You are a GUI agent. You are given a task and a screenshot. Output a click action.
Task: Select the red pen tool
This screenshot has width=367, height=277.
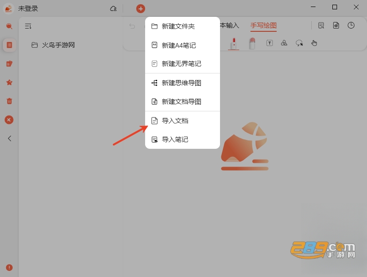tap(234, 44)
